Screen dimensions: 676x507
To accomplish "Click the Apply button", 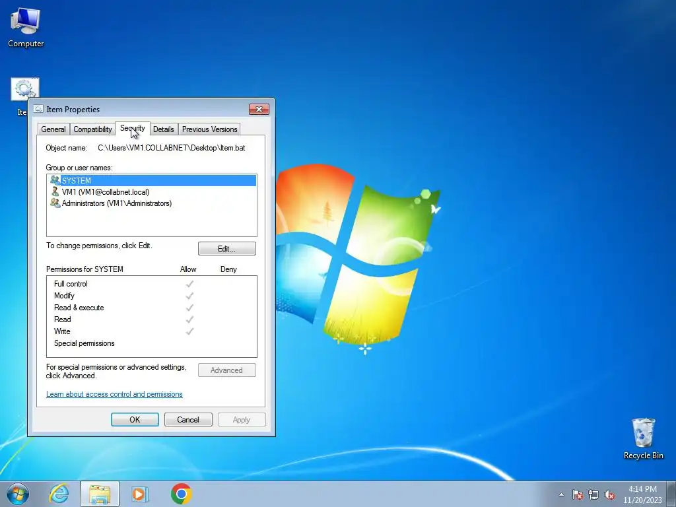I will click(x=242, y=419).
